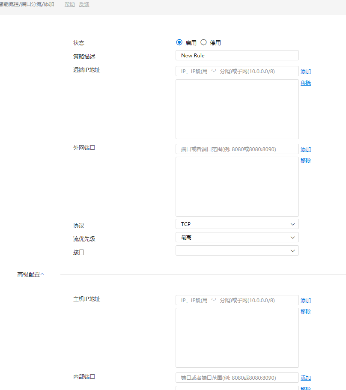Click 添加 link next to 外网端口
This screenshot has height=390, width=346.
[305, 149]
